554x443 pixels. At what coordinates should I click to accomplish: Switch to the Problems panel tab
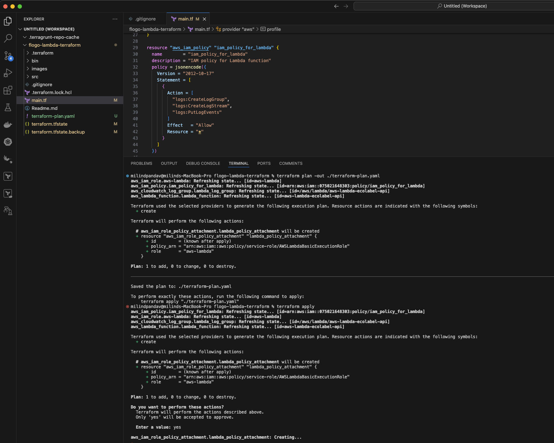pyautogui.click(x=141, y=163)
